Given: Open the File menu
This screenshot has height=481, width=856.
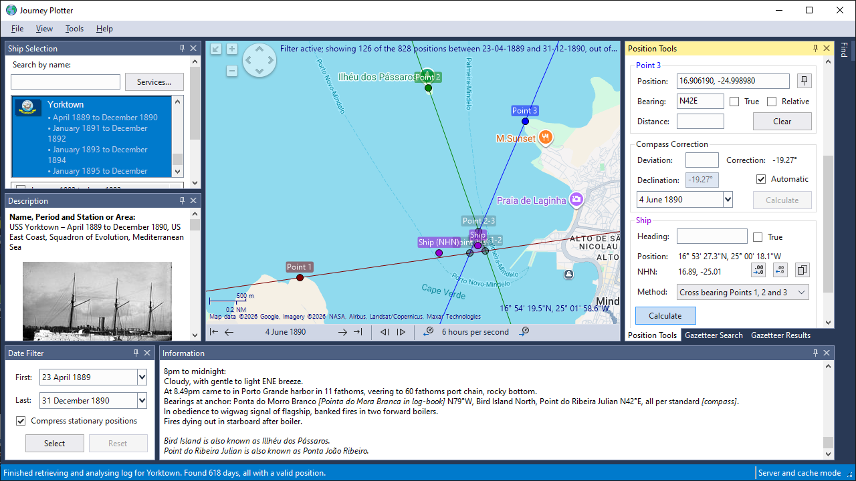Looking at the screenshot, I should (x=17, y=29).
